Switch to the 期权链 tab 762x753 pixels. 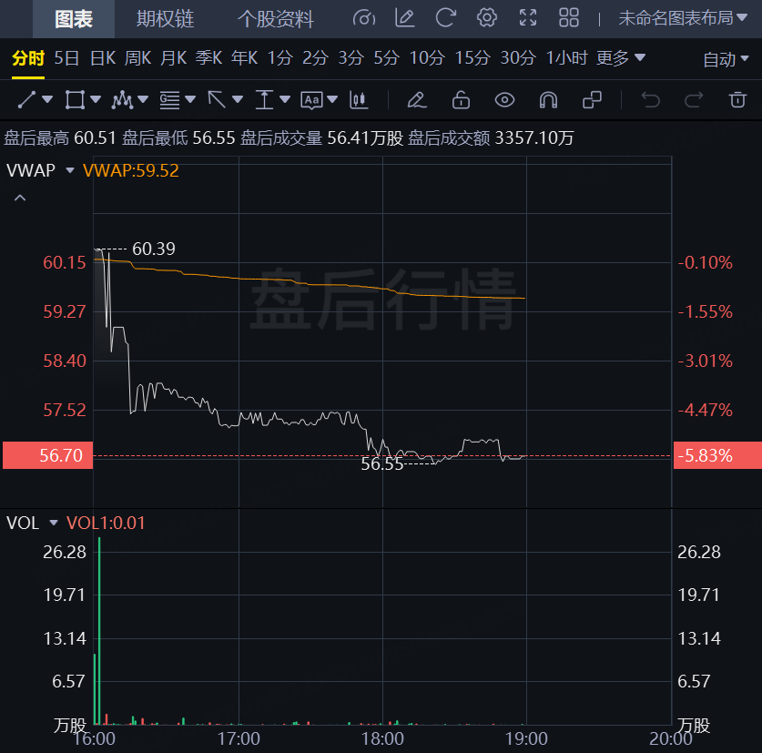click(165, 18)
